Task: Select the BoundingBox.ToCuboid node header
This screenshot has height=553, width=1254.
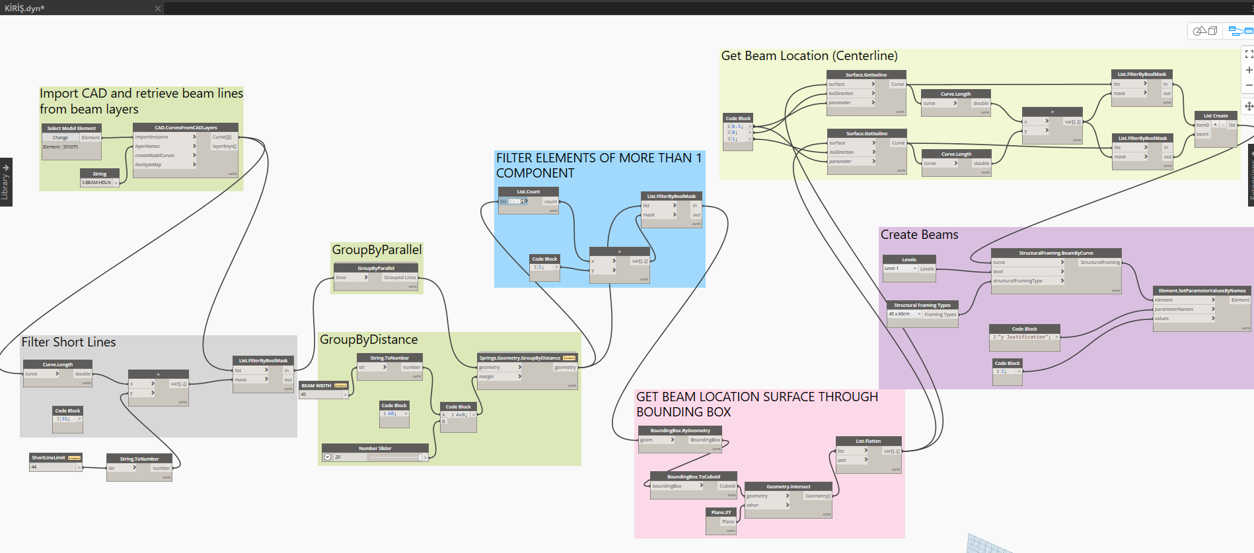Action: click(694, 477)
